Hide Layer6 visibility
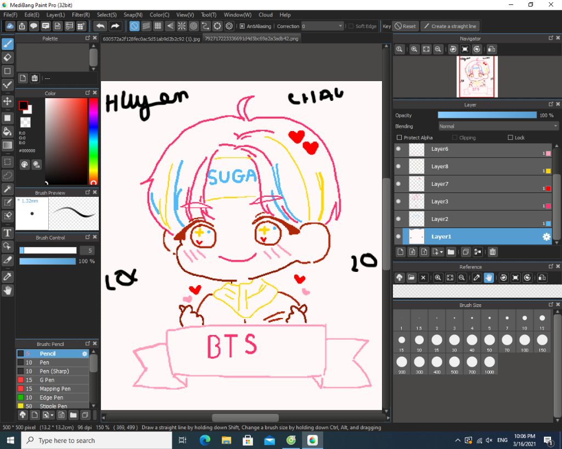The height and width of the screenshot is (449, 562). (398, 149)
